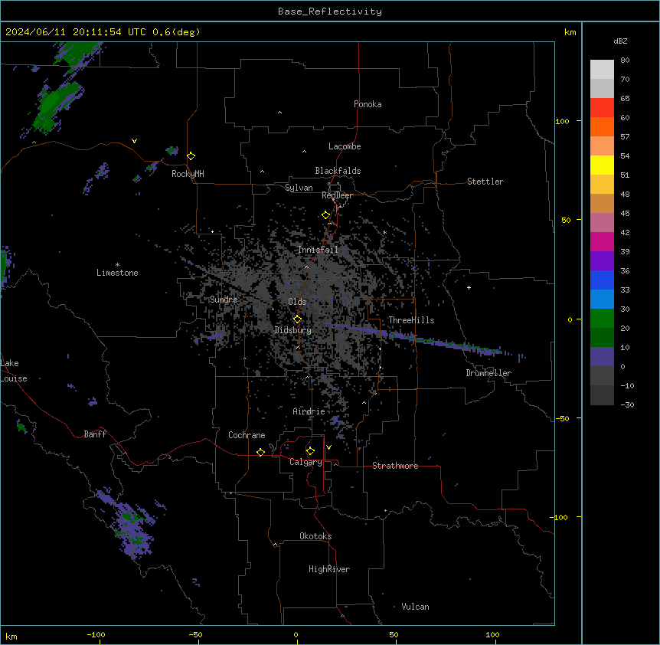This screenshot has width=660, height=645.
Task: Click the yellow diamond marker above Calgary label
Action: pyautogui.click(x=310, y=451)
